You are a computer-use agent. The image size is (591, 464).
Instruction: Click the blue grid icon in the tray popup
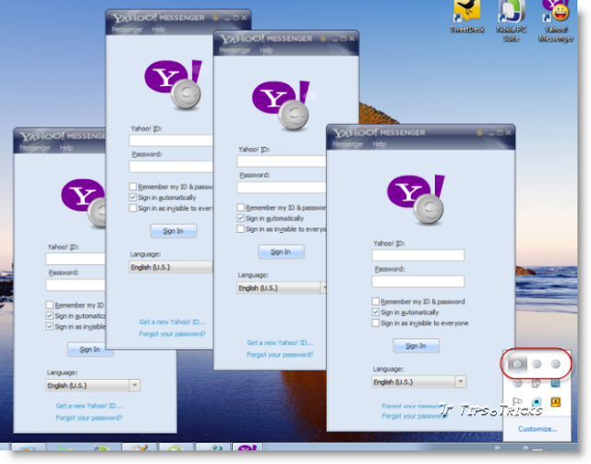[x=556, y=384]
